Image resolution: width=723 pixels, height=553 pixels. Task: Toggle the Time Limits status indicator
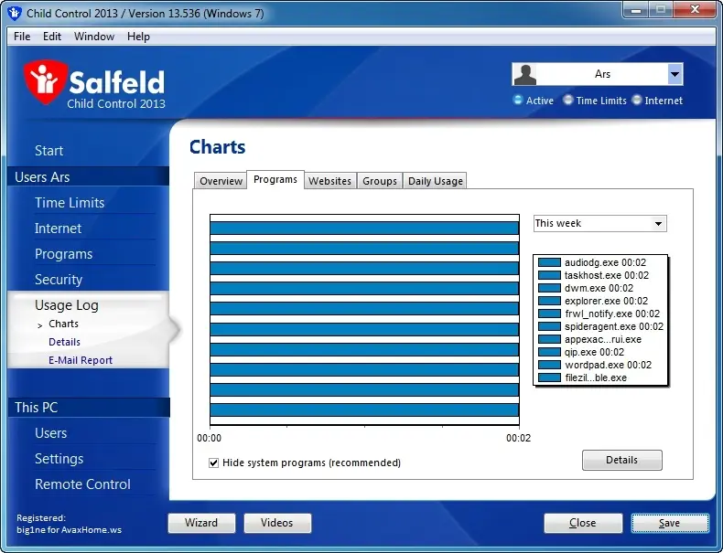pyautogui.click(x=568, y=100)
